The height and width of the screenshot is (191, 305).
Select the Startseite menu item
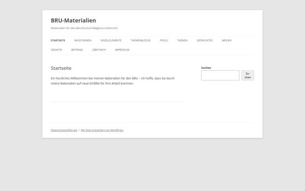pos(58,41)
